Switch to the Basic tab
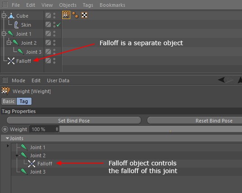Viewport: 242px width, 193px height. 9,101
